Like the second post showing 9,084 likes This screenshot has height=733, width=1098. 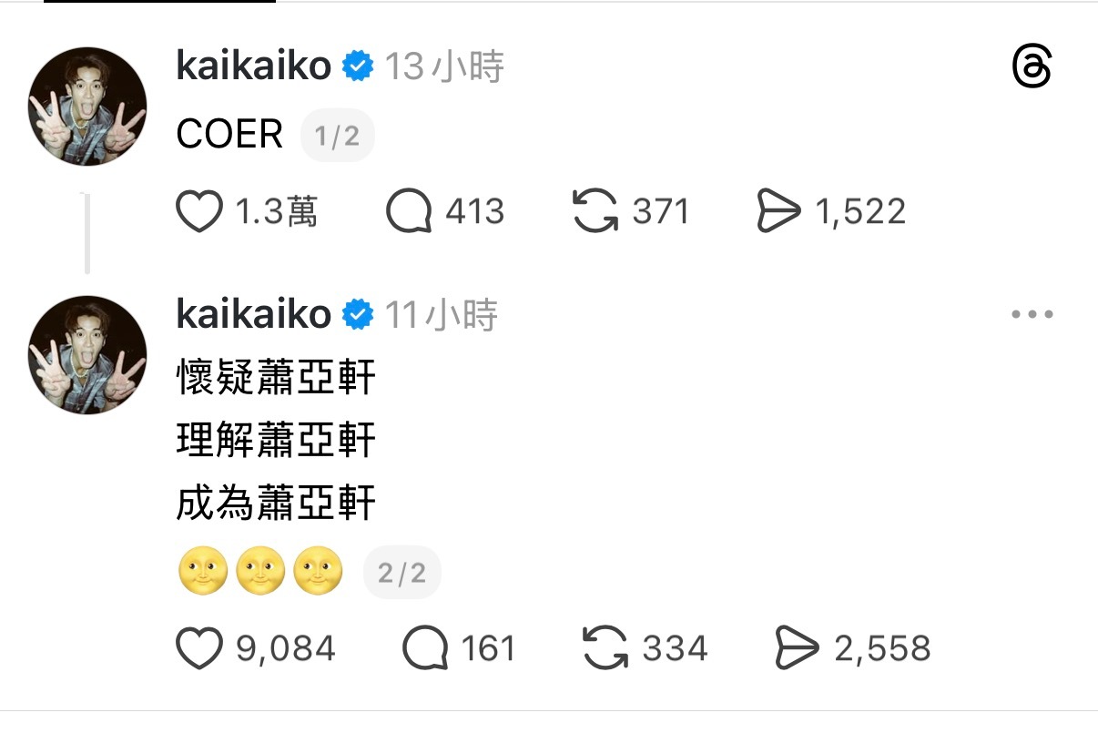(198, 648)
